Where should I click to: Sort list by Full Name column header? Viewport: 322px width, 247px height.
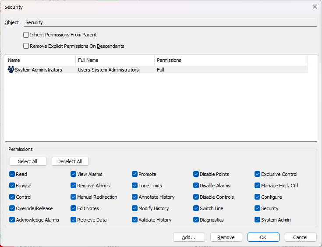pos(115,60)
